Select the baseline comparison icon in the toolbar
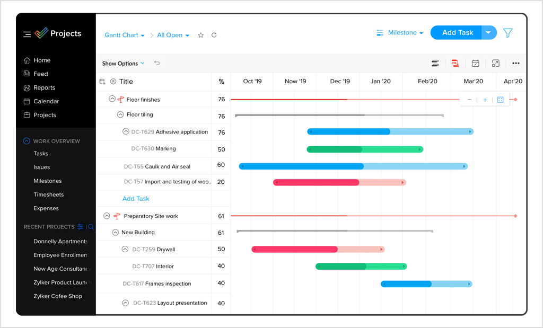The image size is (543, 328). (x=435, y=63)
